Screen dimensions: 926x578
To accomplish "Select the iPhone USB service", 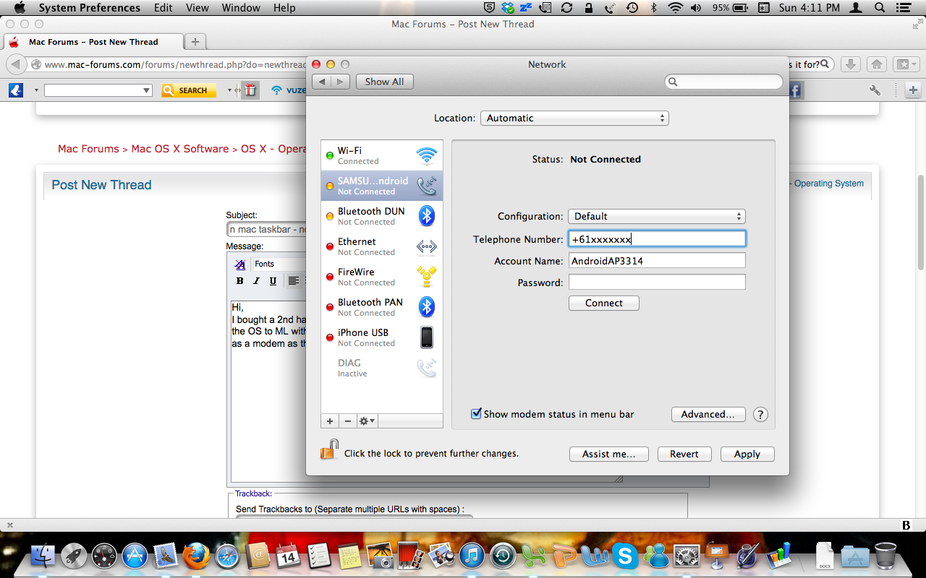I will (382, 337).
